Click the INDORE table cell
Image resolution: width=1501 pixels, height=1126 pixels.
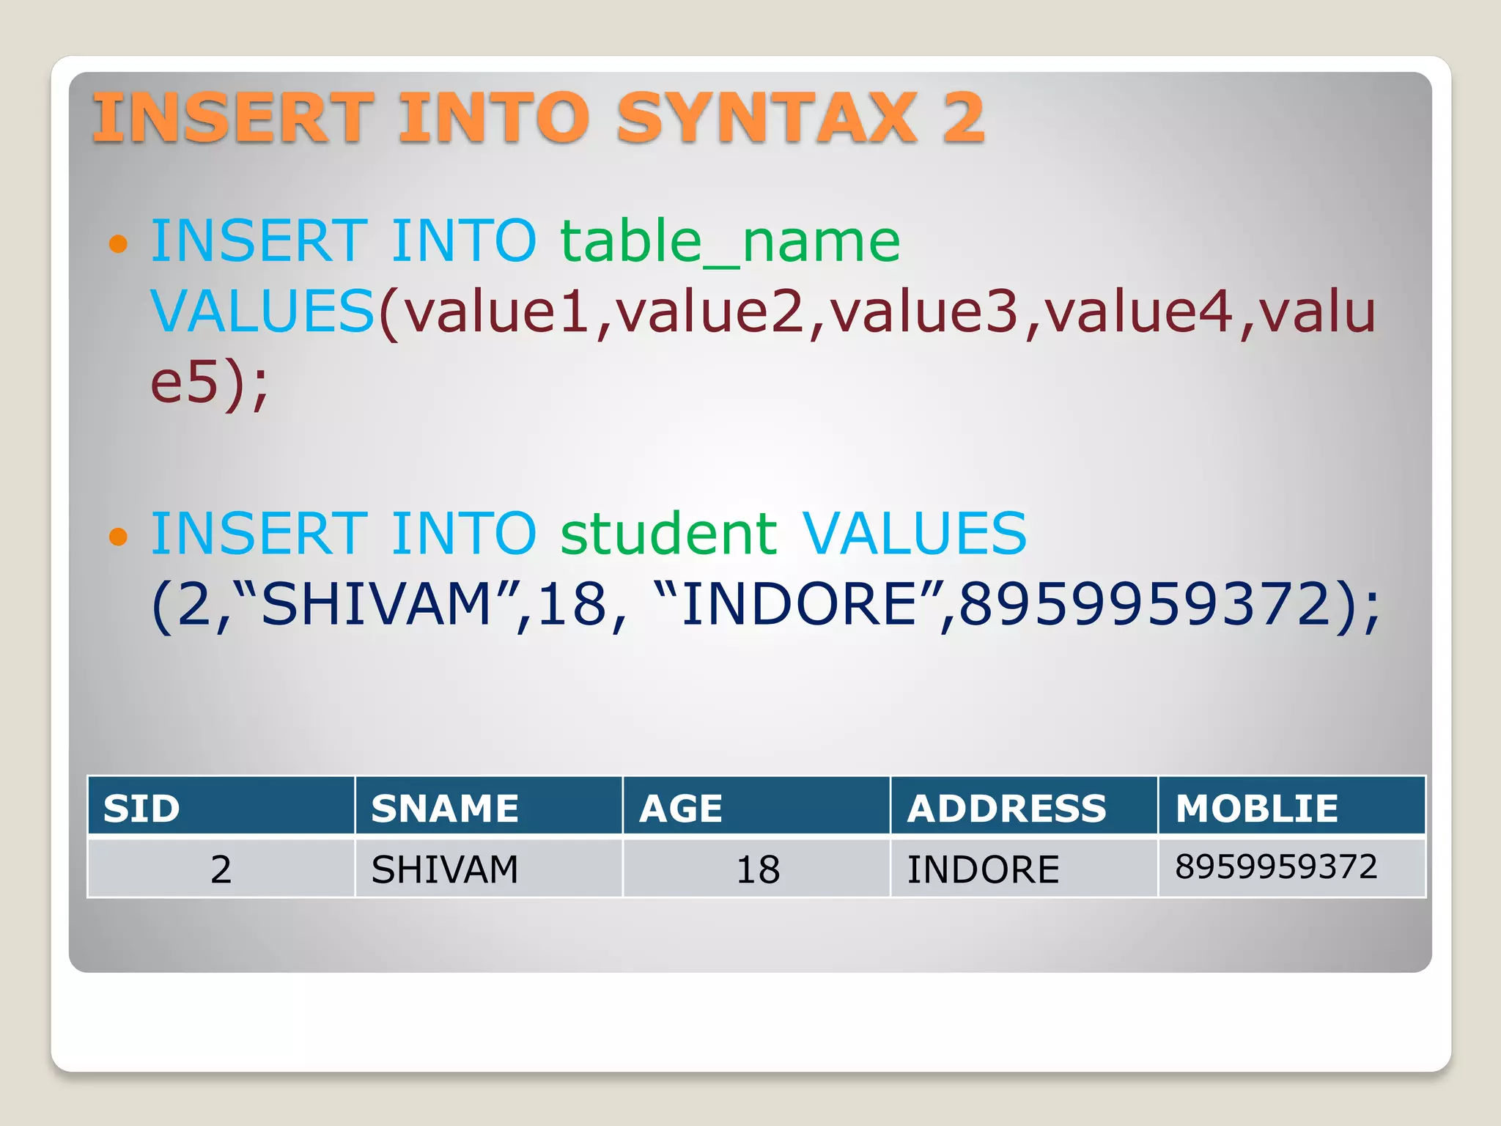click(x=1024, y=868)
